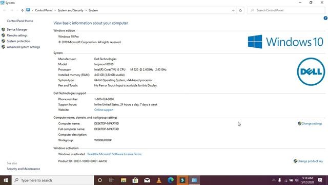Show hidden system tray icons
Viewport: 328px width, 185px height.
(274, 180)
